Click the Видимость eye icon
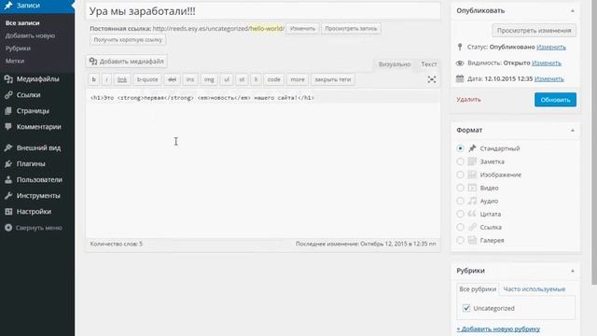This screenshot has height=336, width=597. coord(460,63)
